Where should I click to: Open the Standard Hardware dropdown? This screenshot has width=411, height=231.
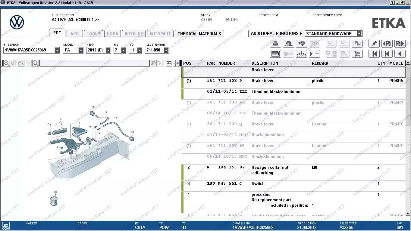click(x=359, y=34)
